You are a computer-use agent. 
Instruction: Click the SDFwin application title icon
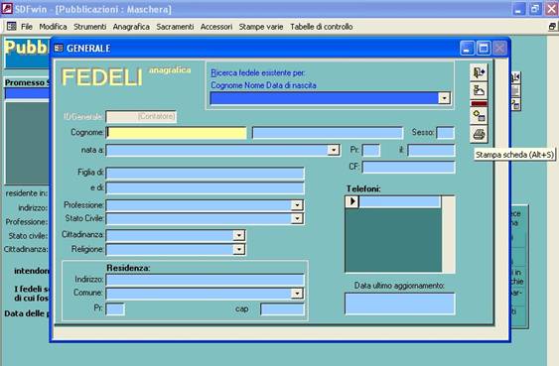coord(6,9)
